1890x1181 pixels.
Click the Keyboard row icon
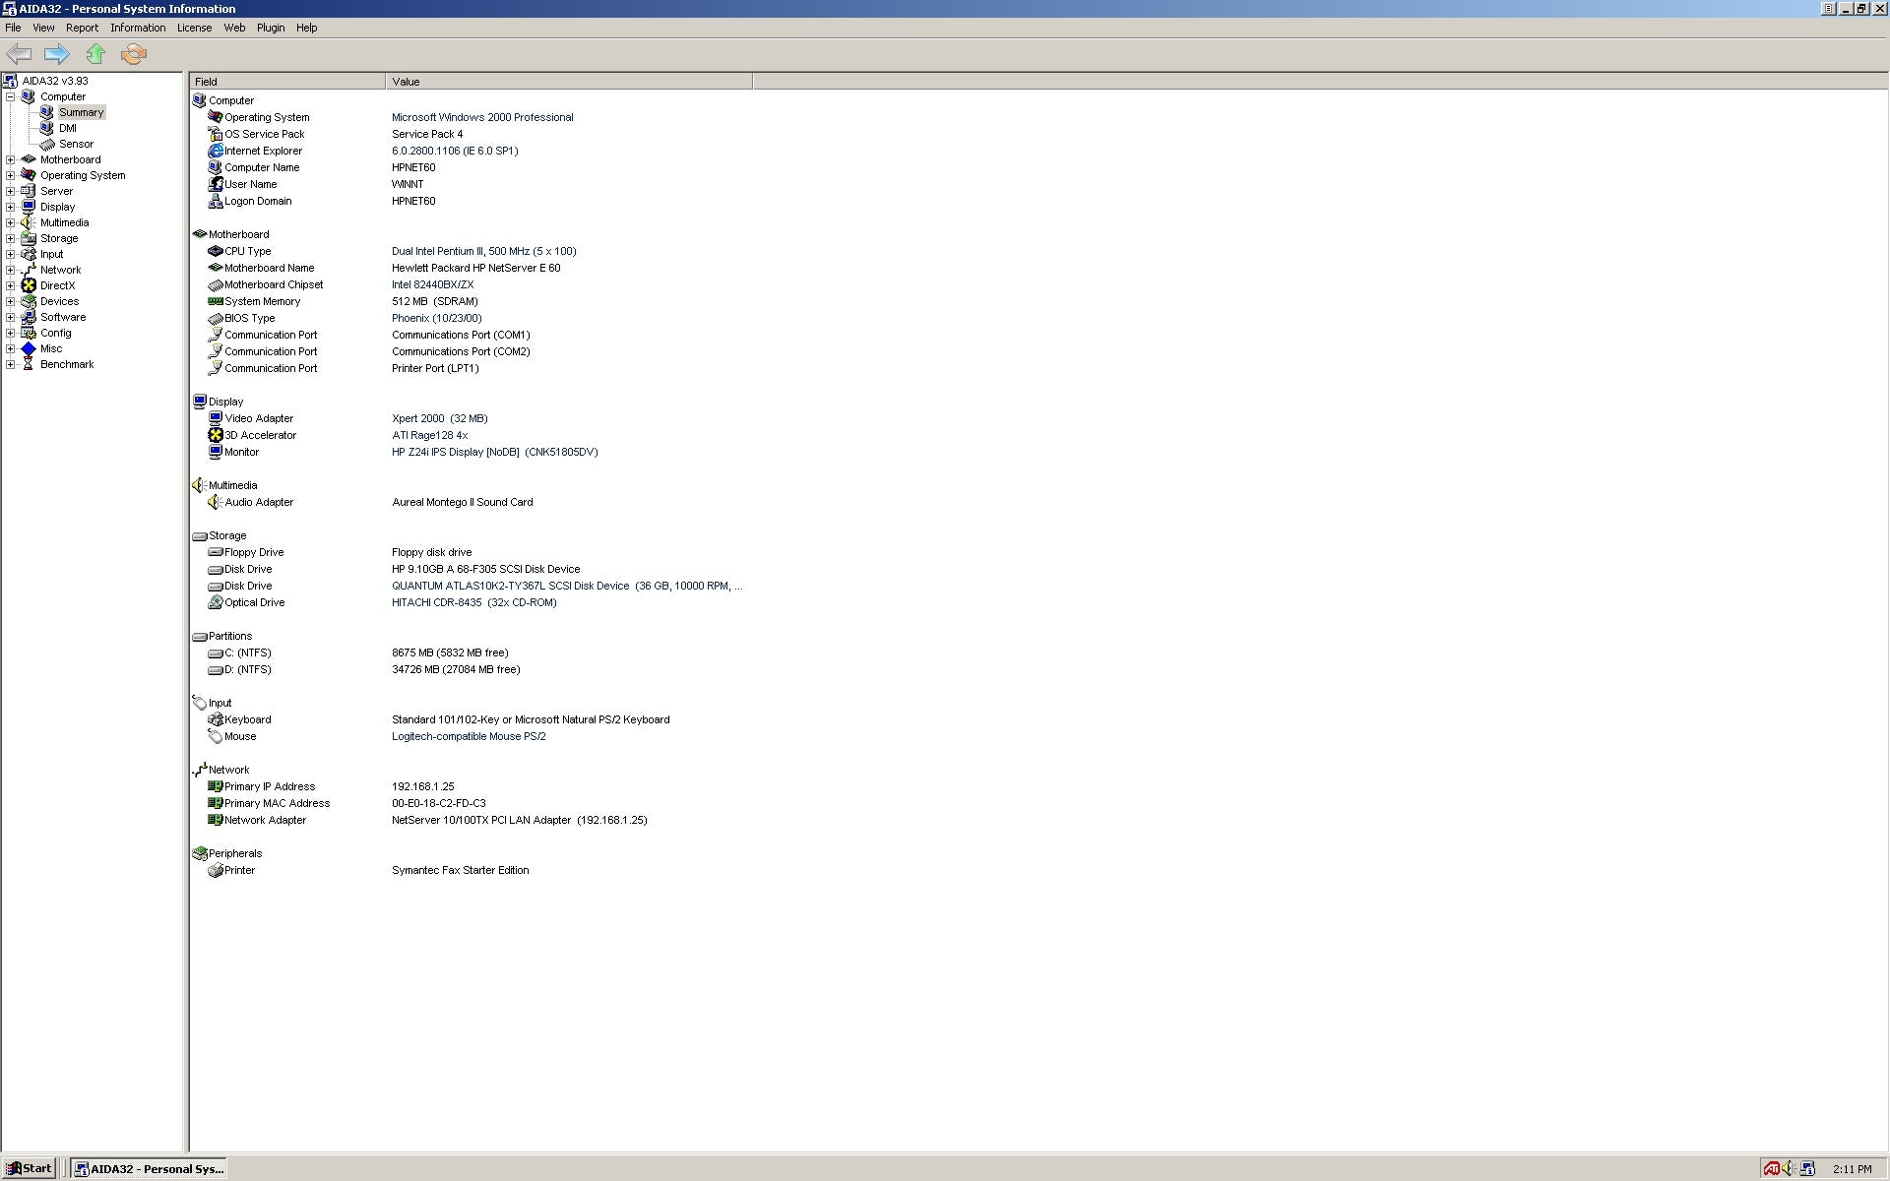pyautogui.click(x=216, y=719)
